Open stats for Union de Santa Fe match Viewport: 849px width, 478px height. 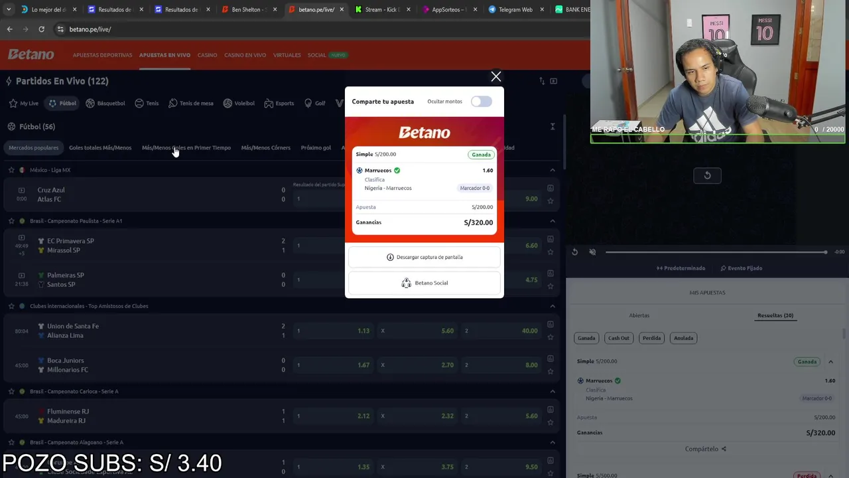click(551, 325)
